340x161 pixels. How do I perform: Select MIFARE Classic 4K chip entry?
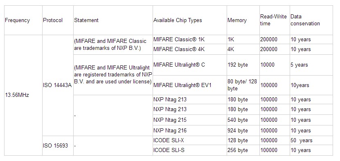190,49
